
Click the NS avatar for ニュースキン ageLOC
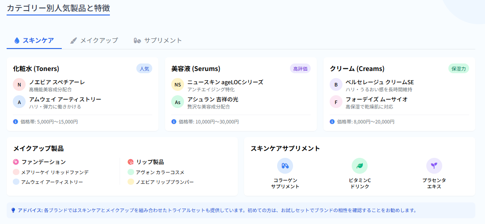pyautogui.click(x=177, y=85)
